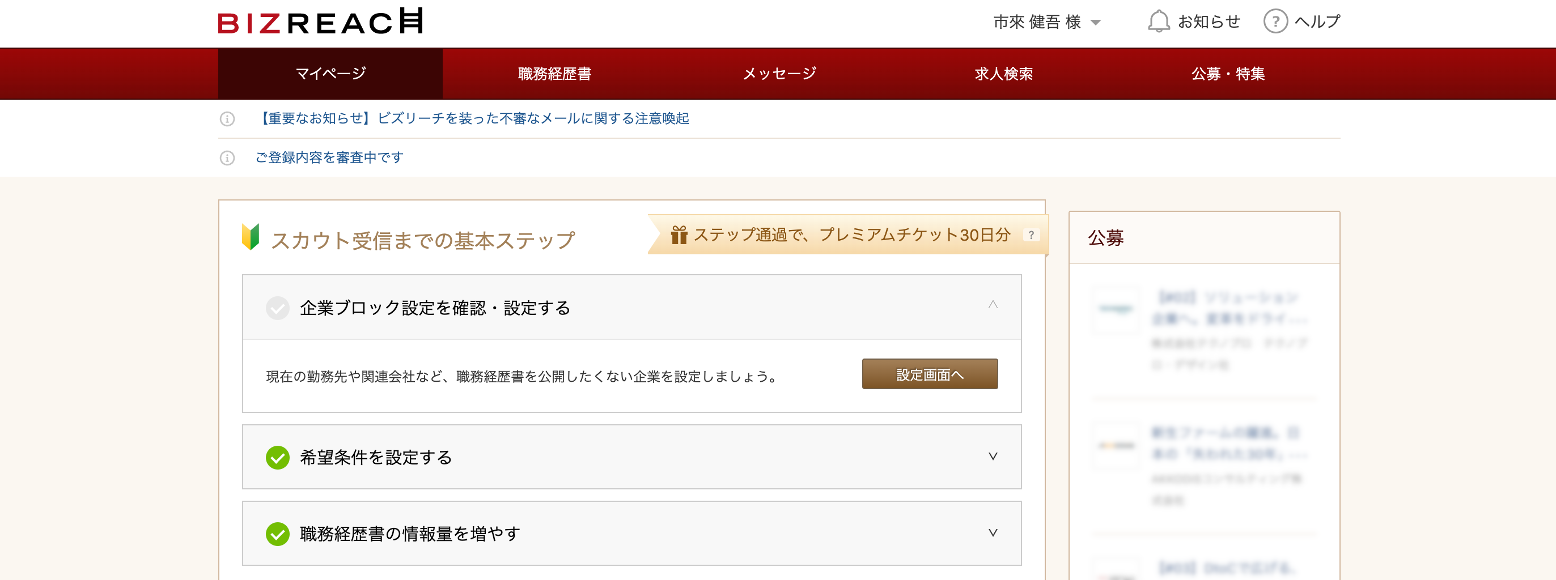Open the 市來 健吾 様 user dropdown
The image size is (1556, 580).
pos(1047,22)
